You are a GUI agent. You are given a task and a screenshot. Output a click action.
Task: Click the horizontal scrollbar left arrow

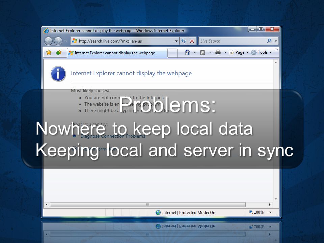click(47, 205)
